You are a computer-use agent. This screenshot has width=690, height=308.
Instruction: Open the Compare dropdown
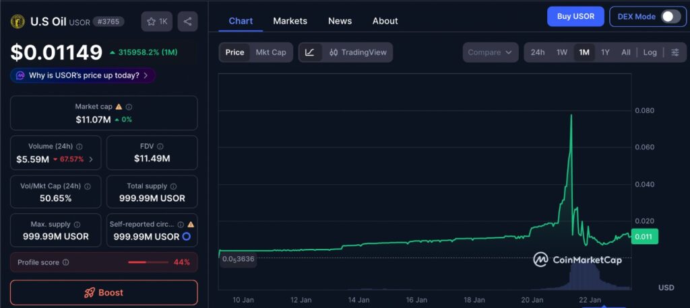[490, 52]
